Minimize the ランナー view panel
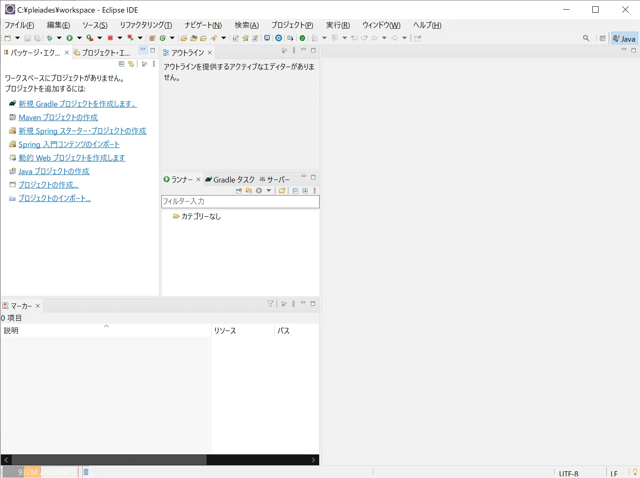This screenshot has width=640, height=478. click(304, 177)
